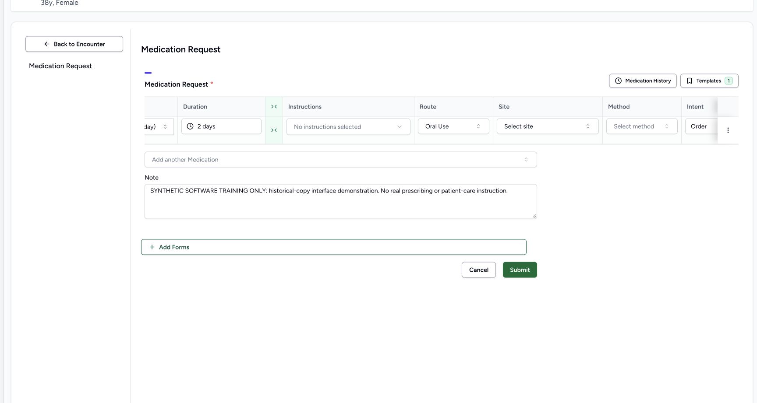The image size is (757, 403).
Task: Click the '38y, Female' patient text
Action: click(x=60, y=3)
